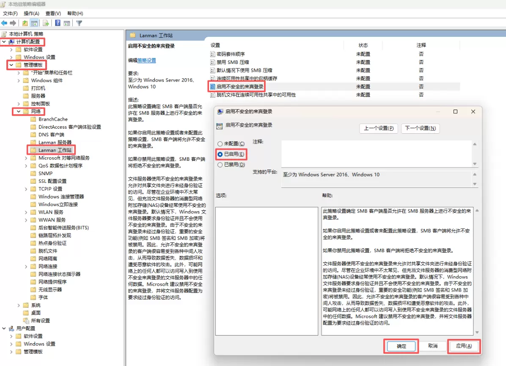Select the 已禁用 radio button
Image resolution: width=506 pixels, height=366 pixels.
220,165
